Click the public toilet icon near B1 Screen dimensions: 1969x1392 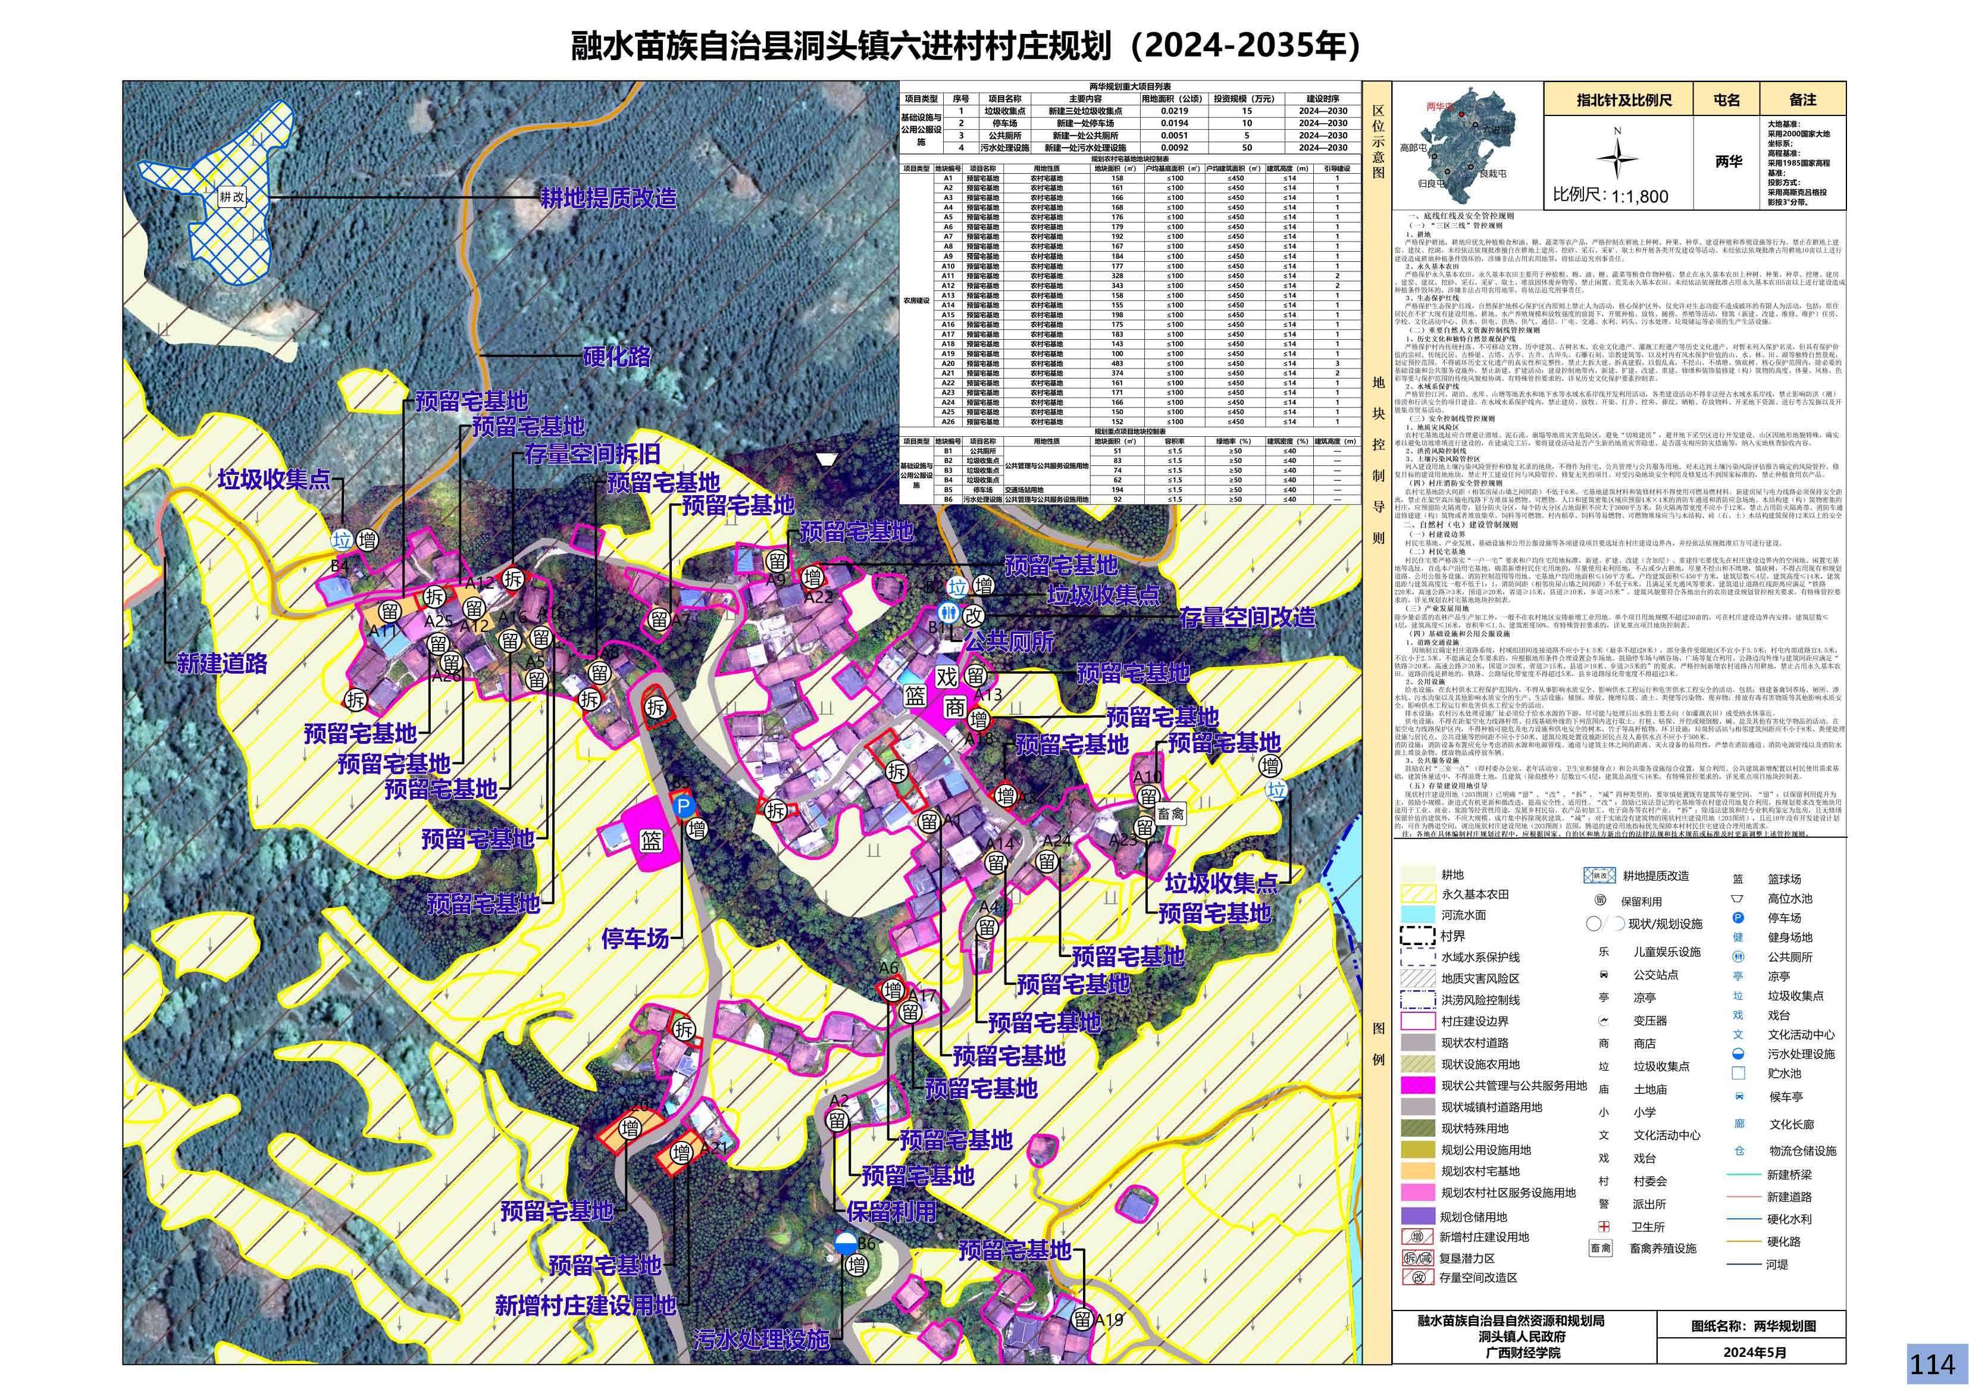948,612
